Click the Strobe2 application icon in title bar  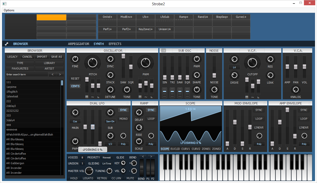pyautogui.click(x=4, y=4)
